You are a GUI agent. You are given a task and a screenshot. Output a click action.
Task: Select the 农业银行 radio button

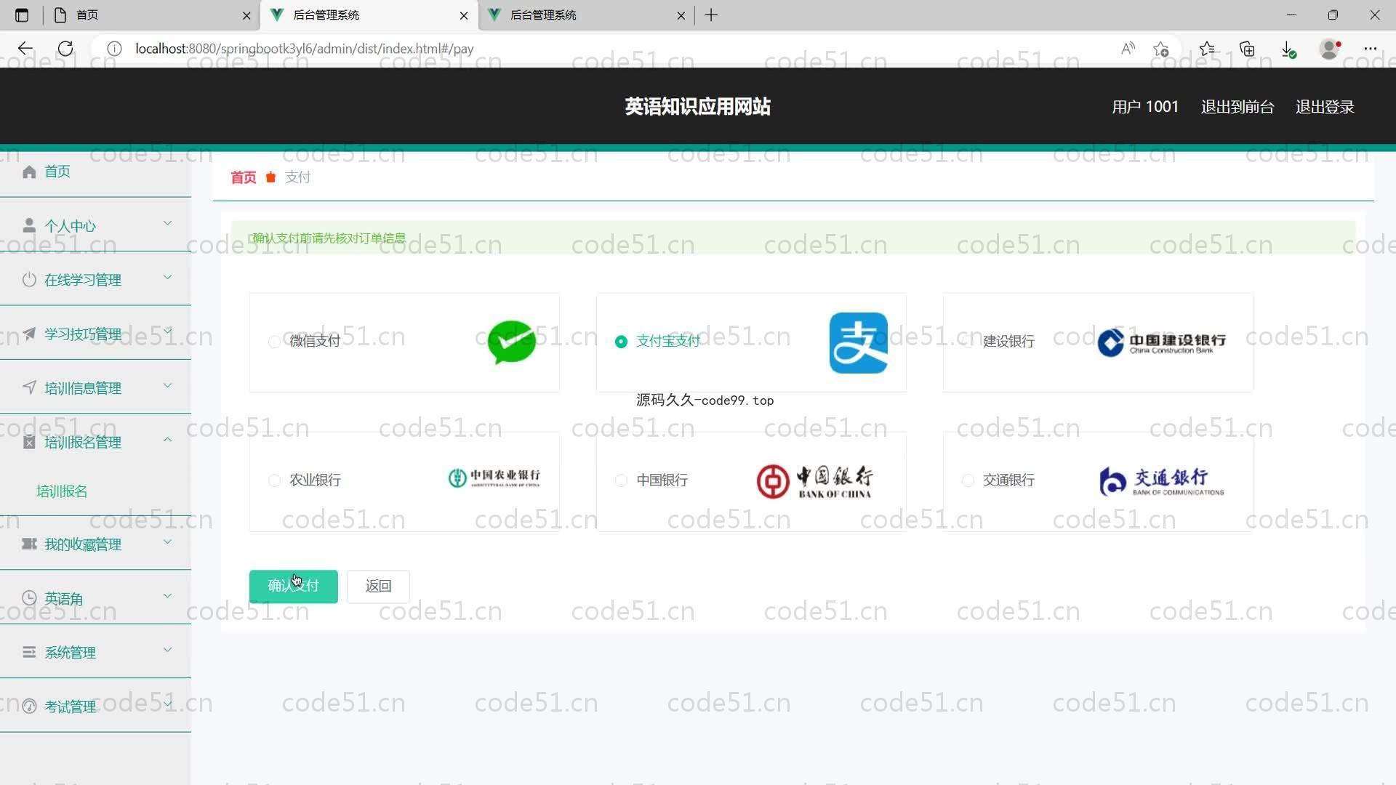click(x=274, y=480)
